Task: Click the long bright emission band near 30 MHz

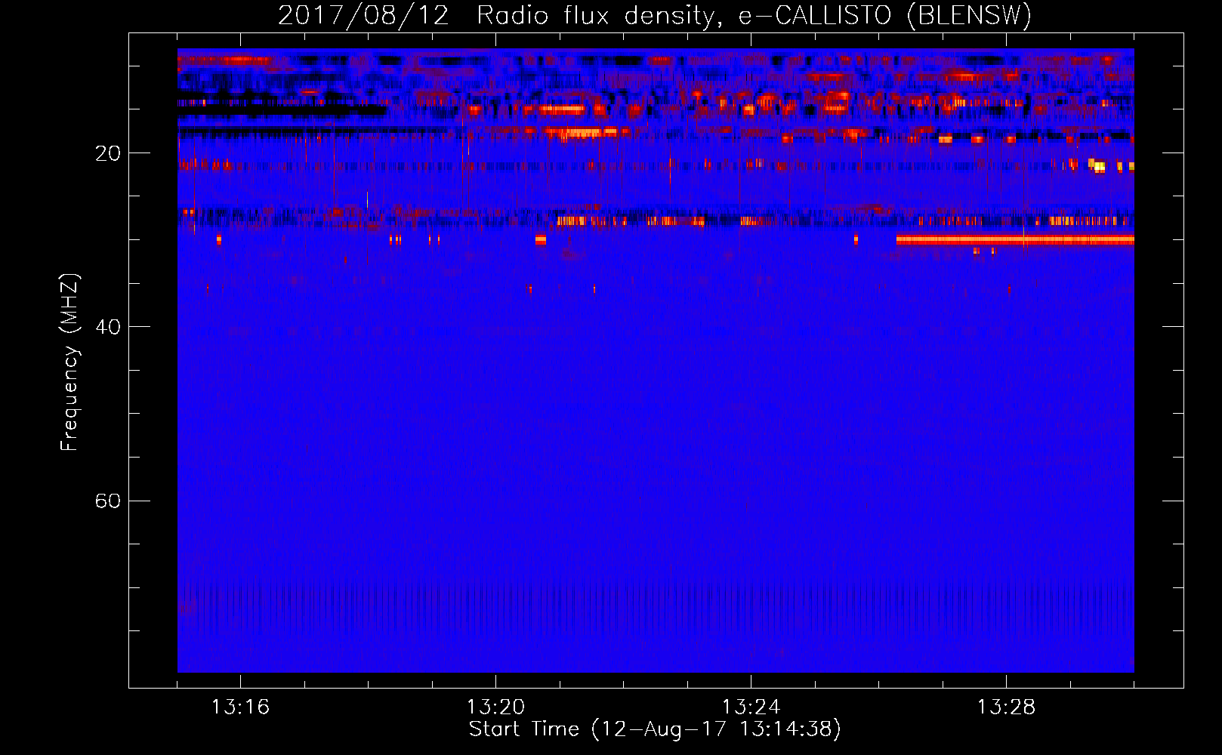Action: tap(1015, 240)
